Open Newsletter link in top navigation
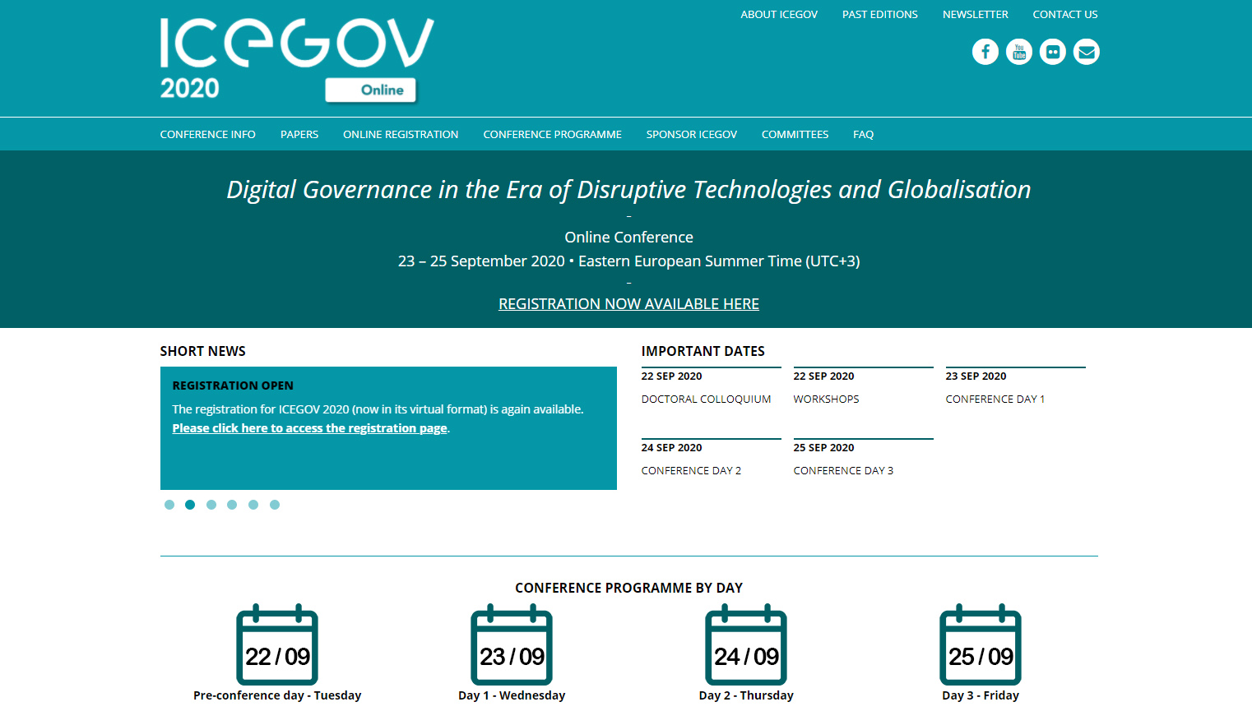This screenshot has width=1252, height=725. [975, 15]
